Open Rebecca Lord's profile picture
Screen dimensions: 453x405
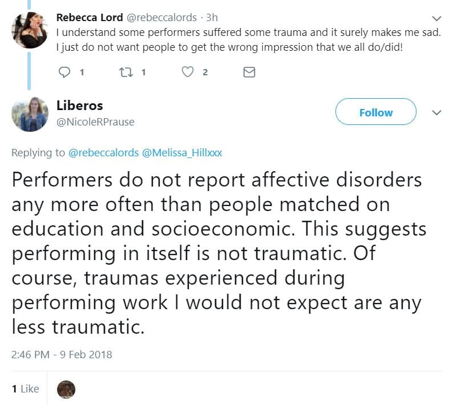29,31
